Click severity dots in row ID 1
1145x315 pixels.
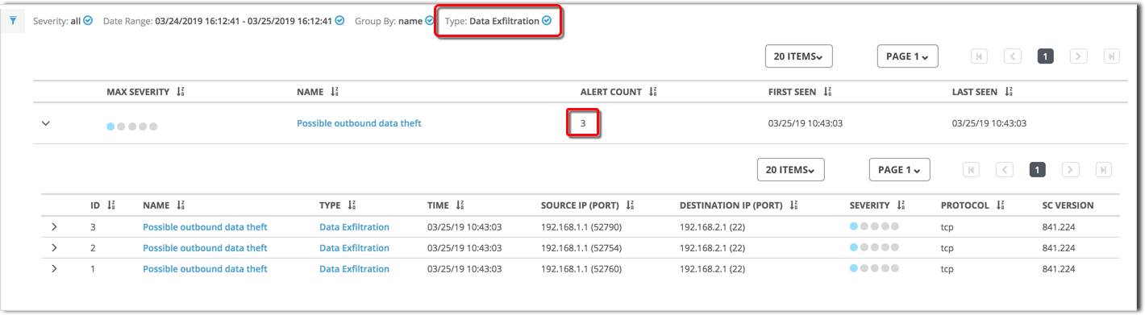(x=874, y=268)
